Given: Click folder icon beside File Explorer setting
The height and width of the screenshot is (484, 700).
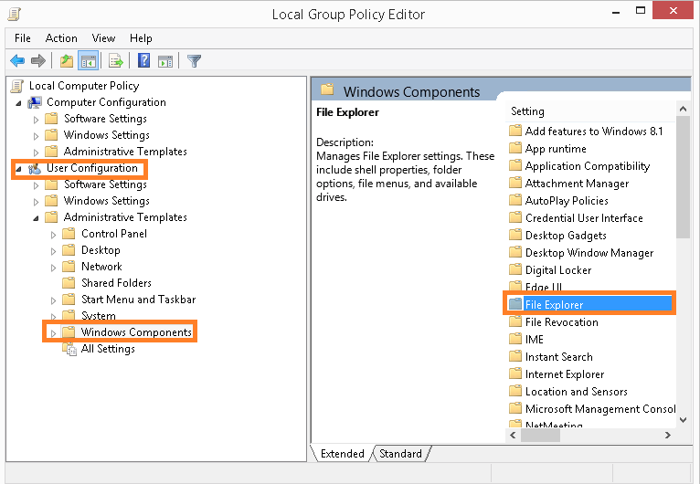Looking at the screenshot, I should coord(515,304).
